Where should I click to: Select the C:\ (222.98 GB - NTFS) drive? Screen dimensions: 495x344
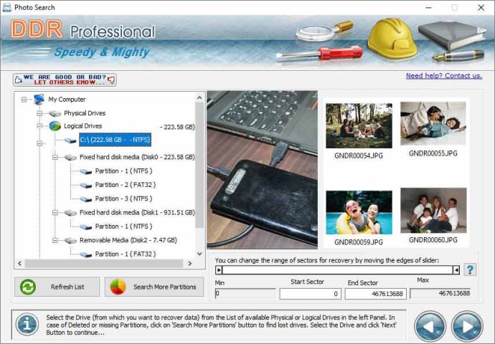click(115, 140)
